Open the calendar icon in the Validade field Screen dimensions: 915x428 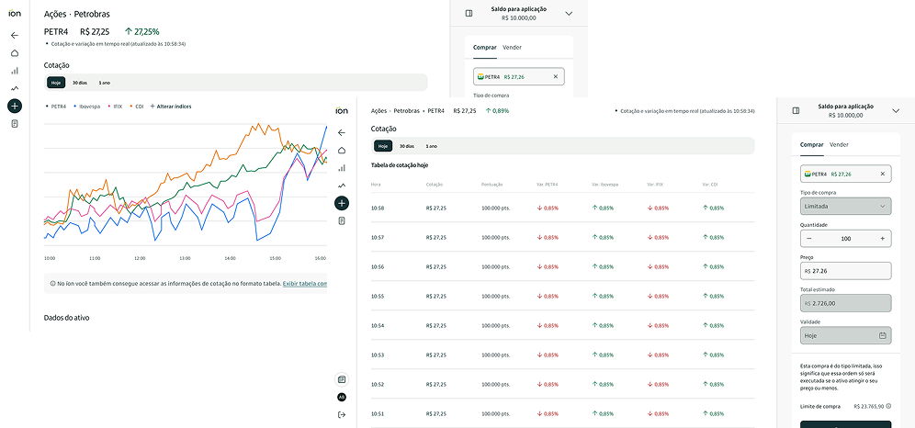[882, 335]
